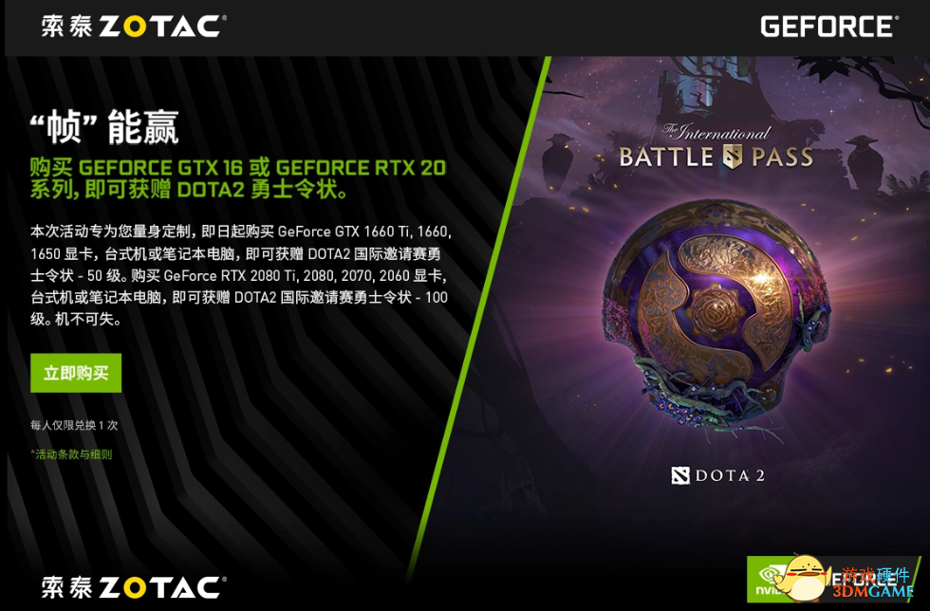
Task: Click the 游戏硬件 watermark text
Action: point(876,575)
